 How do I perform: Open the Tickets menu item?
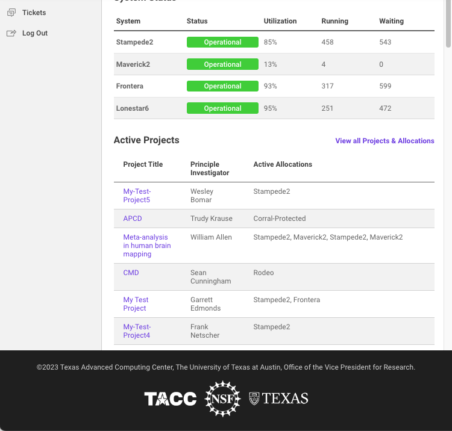click(x=34, y=13)
